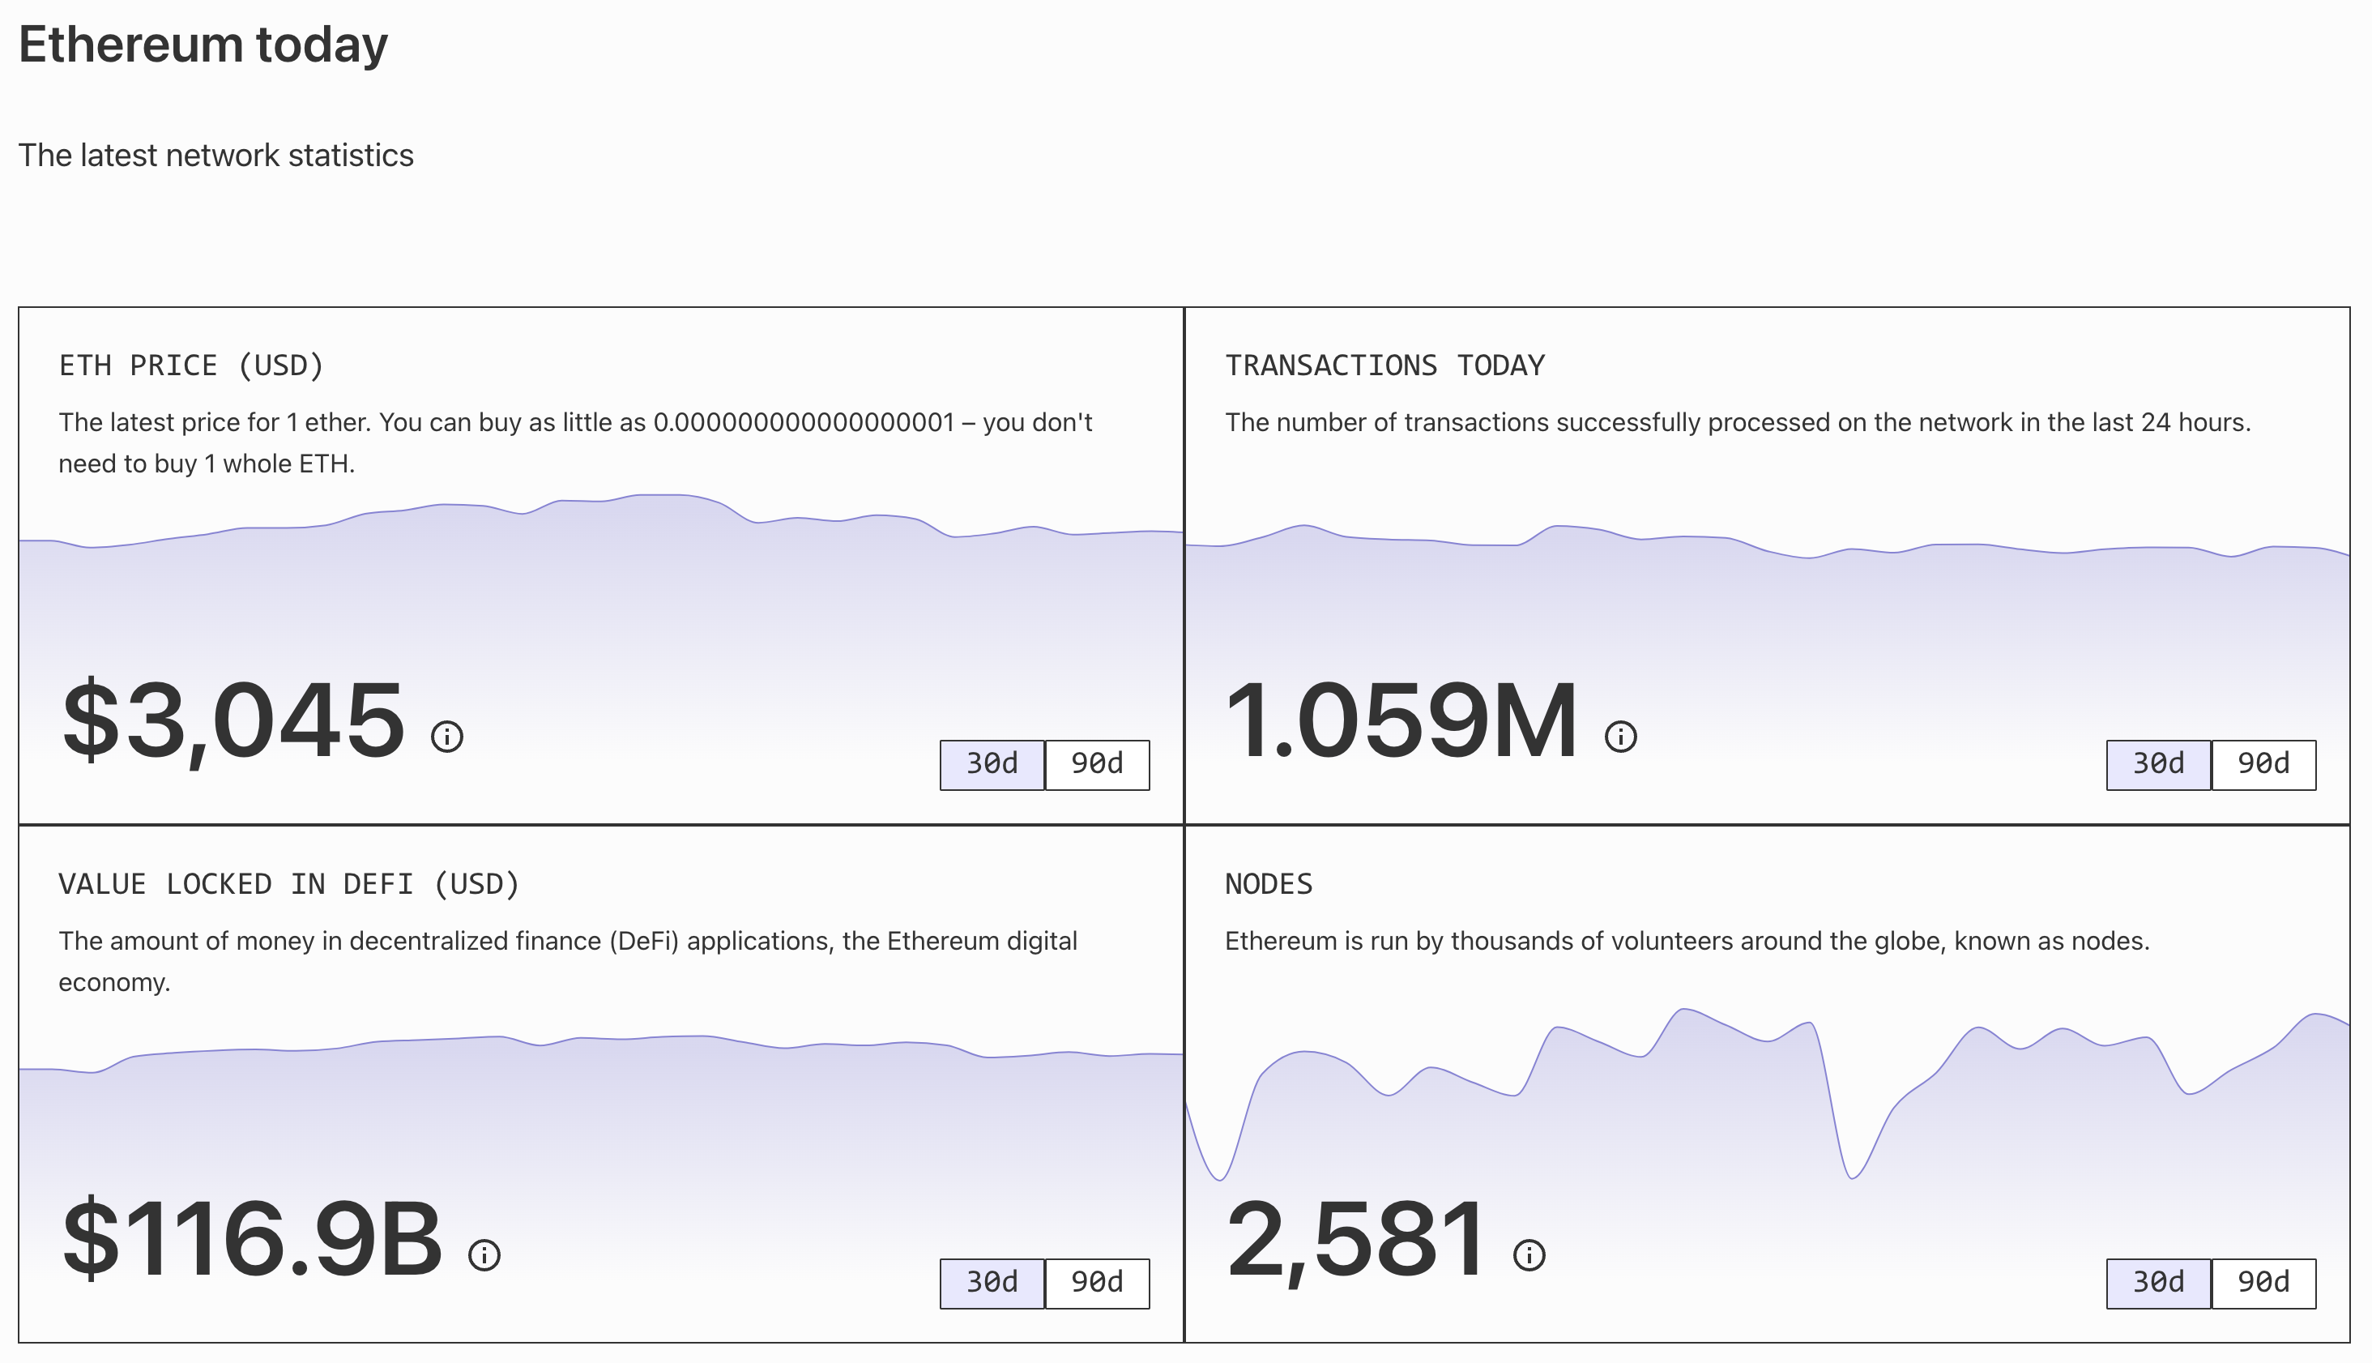
Task: Click the ETH price description text
Action: click(575, 442)
